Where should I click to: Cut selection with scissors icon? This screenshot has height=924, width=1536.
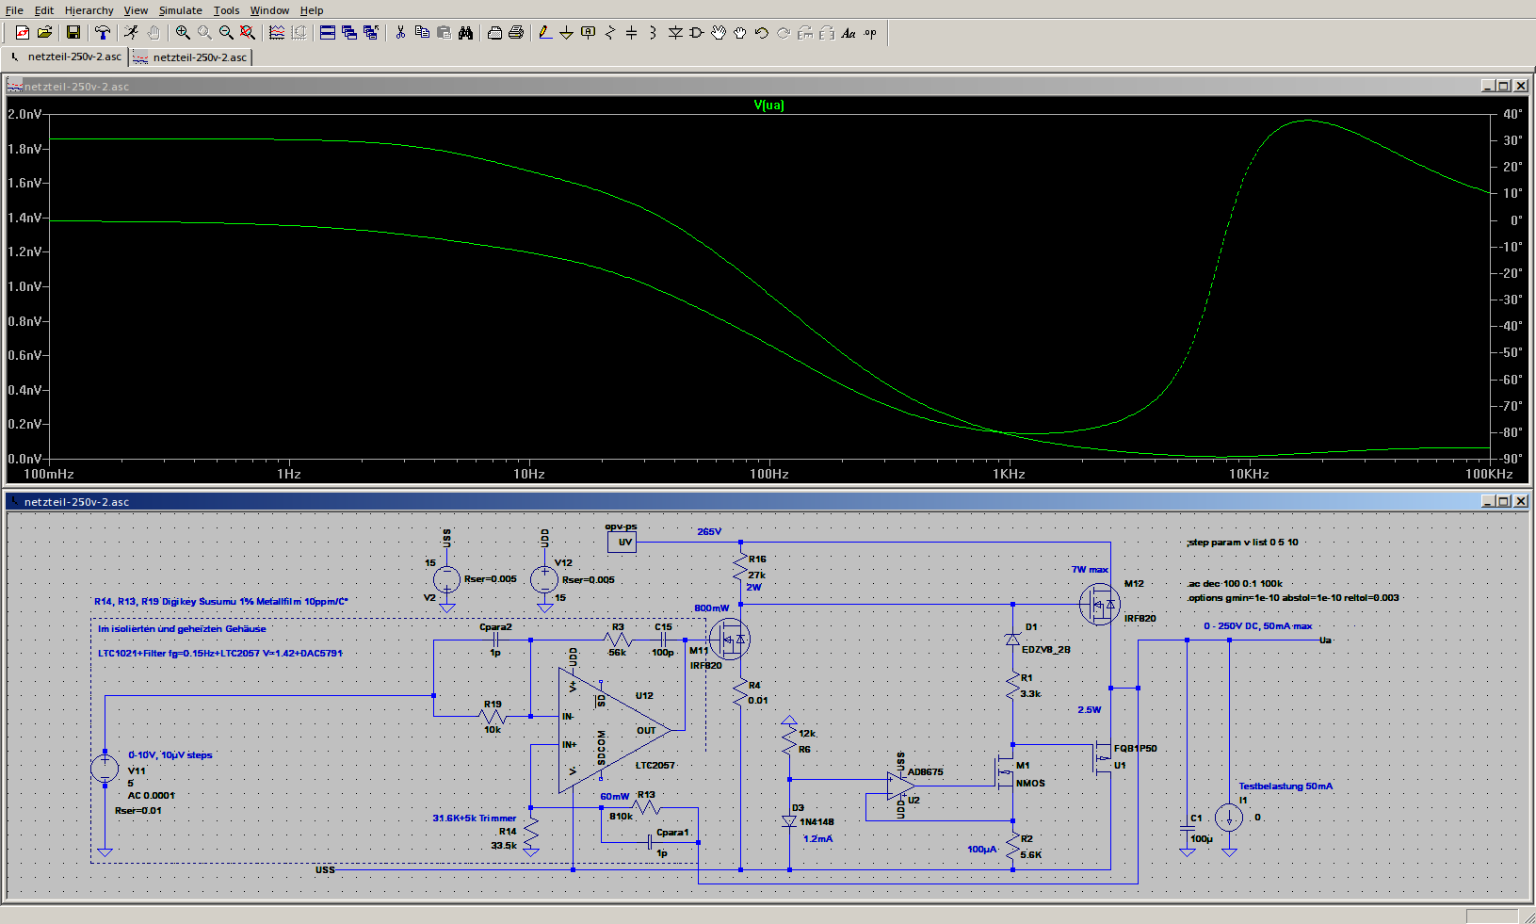400,33
